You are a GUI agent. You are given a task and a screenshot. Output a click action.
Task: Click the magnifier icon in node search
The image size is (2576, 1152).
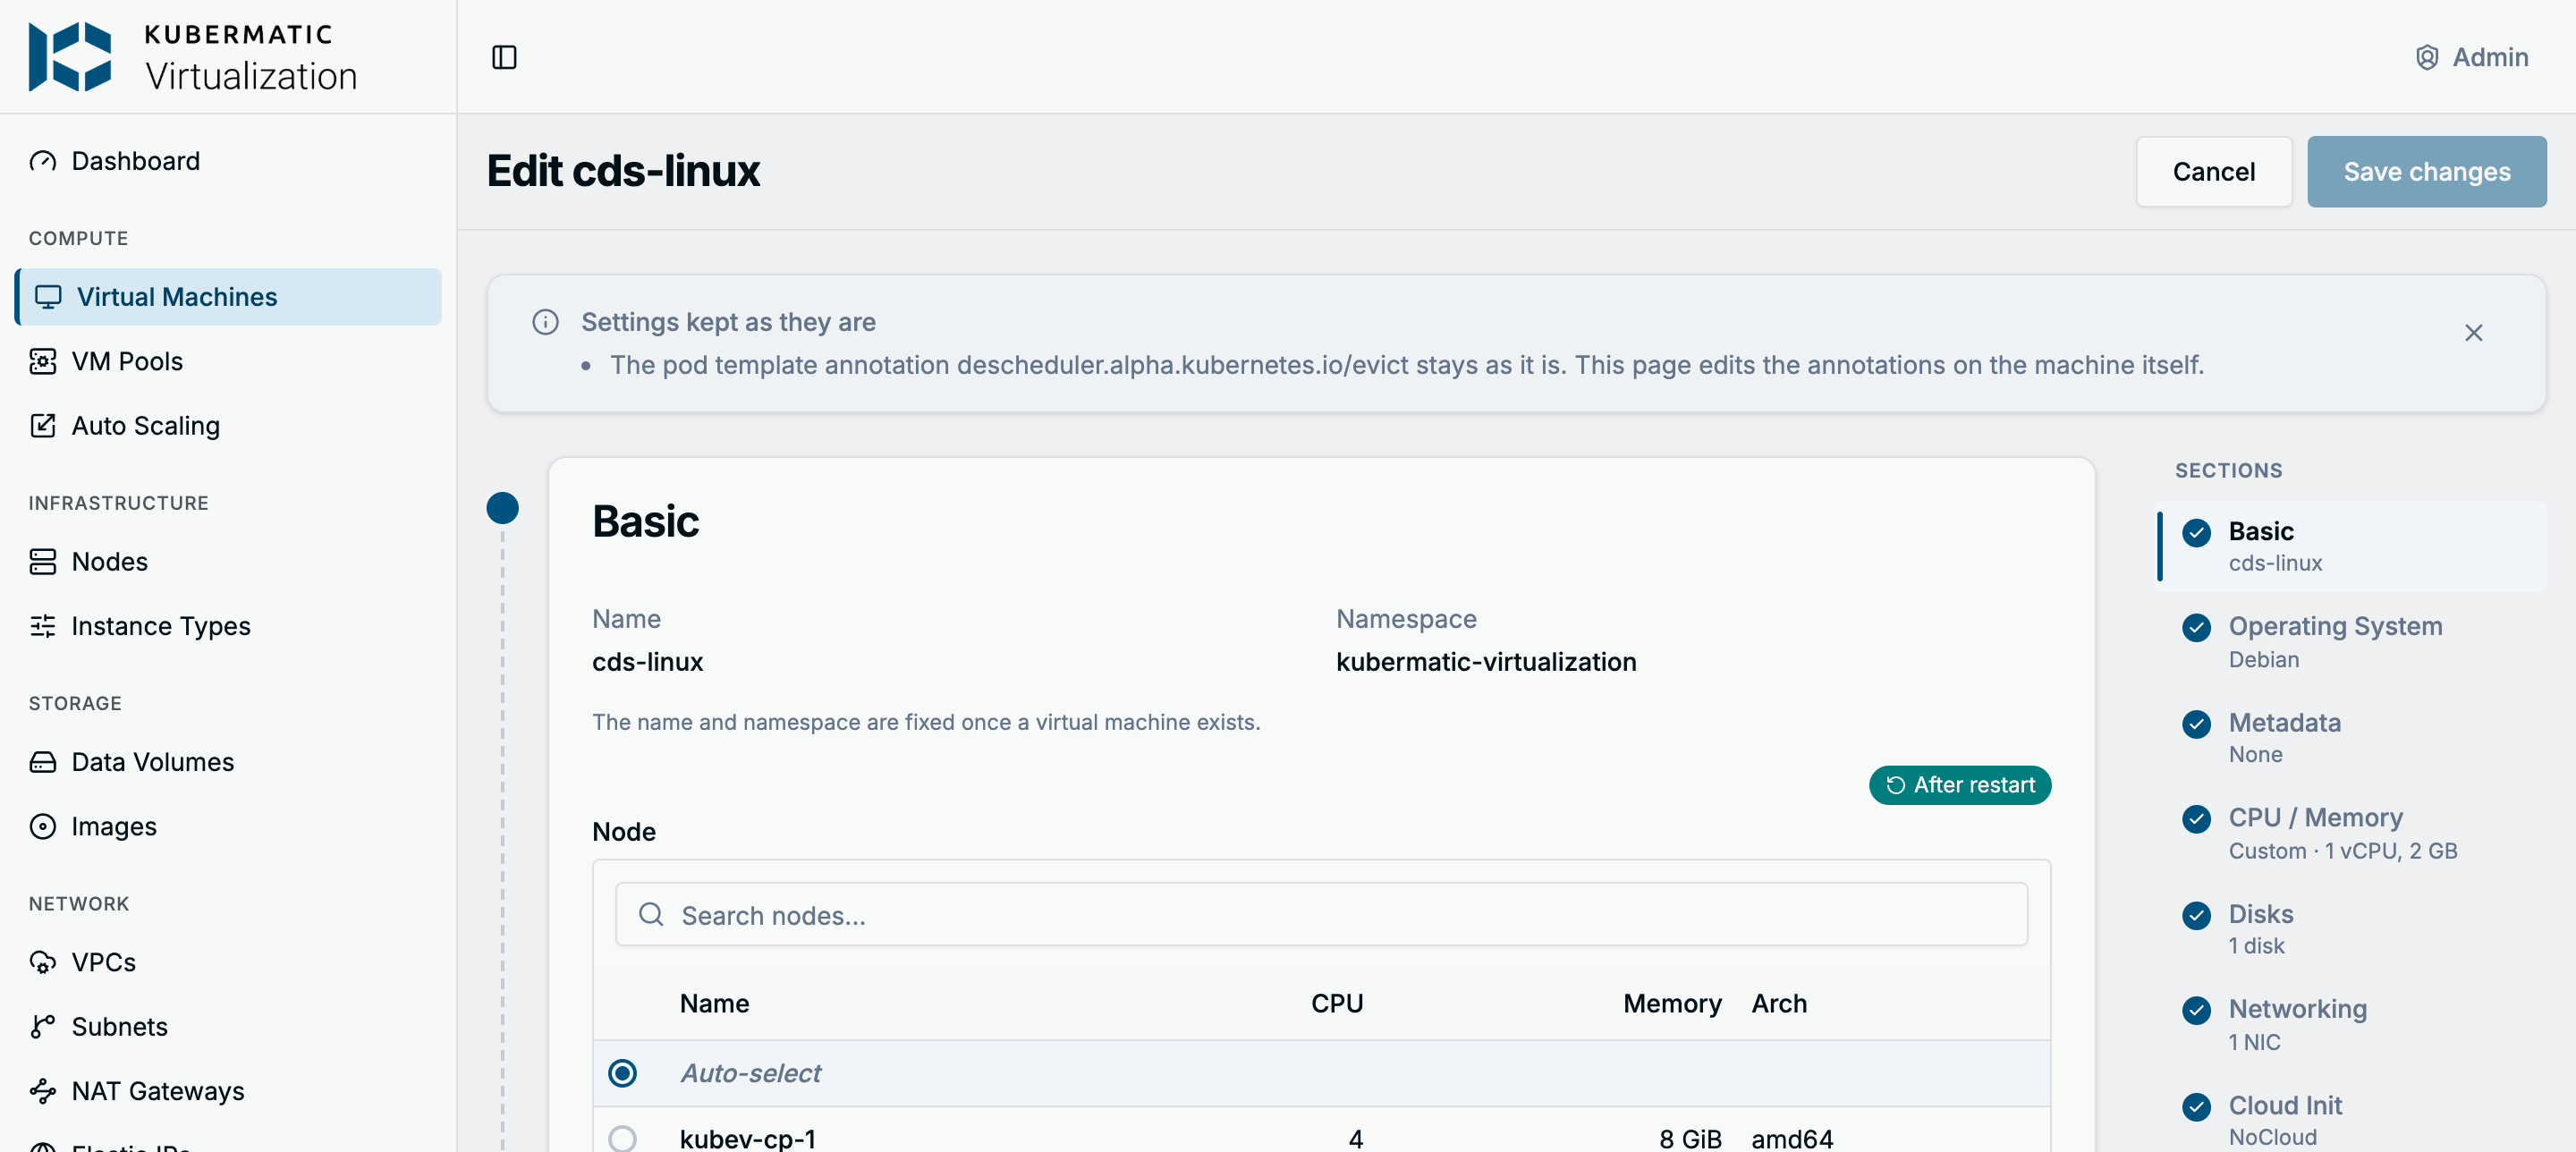coord(651,914)
